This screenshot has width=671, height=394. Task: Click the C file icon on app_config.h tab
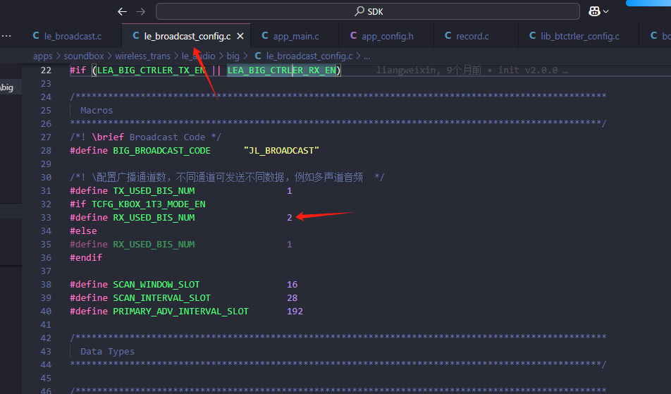pos(354,36)
